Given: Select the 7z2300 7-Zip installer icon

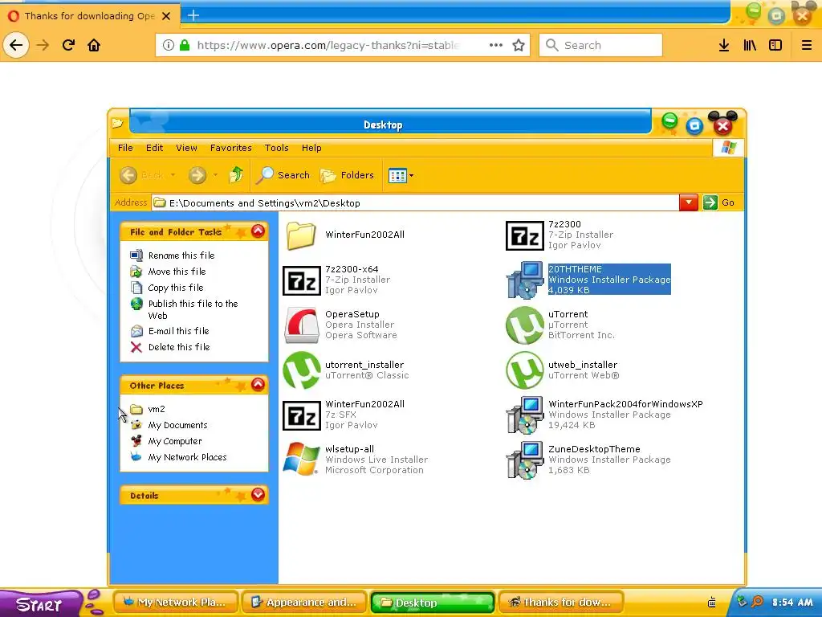Looking at the screenshot, I should click(x=524, y=235).
